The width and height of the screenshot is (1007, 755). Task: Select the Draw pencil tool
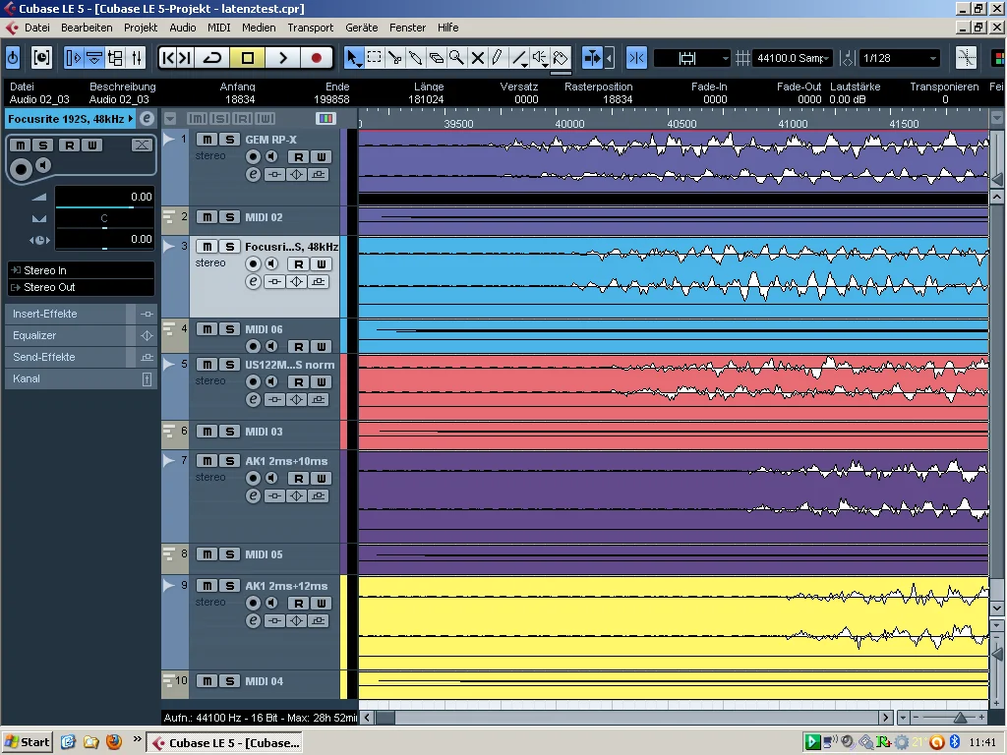tap(498, 58)
